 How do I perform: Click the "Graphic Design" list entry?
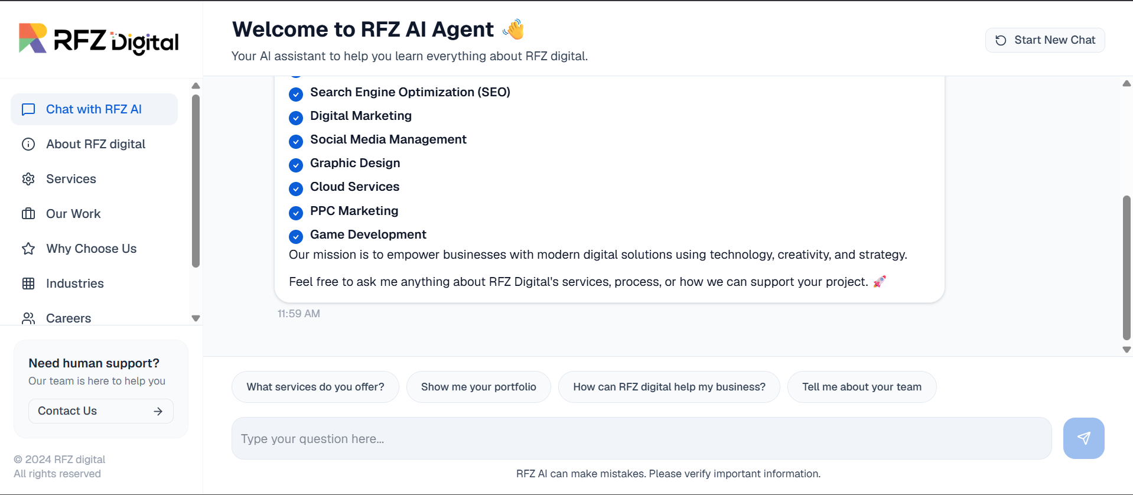click(x=355, y=163)
